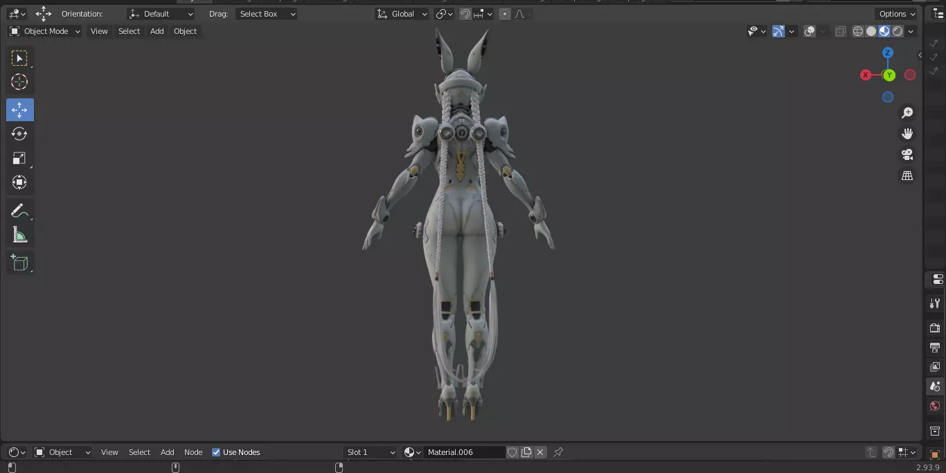Toggle fake user shield for Material.006
The image size is (946, 473).
[x=512, y=452]
